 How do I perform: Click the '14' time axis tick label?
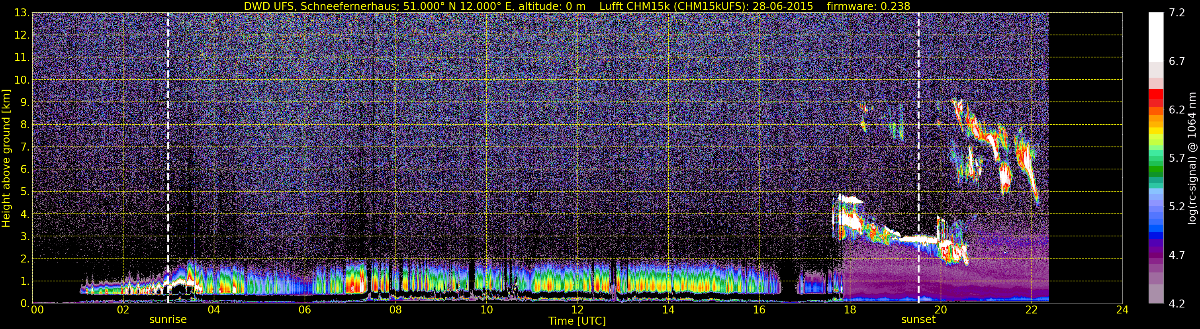click(x=668, y=310)
